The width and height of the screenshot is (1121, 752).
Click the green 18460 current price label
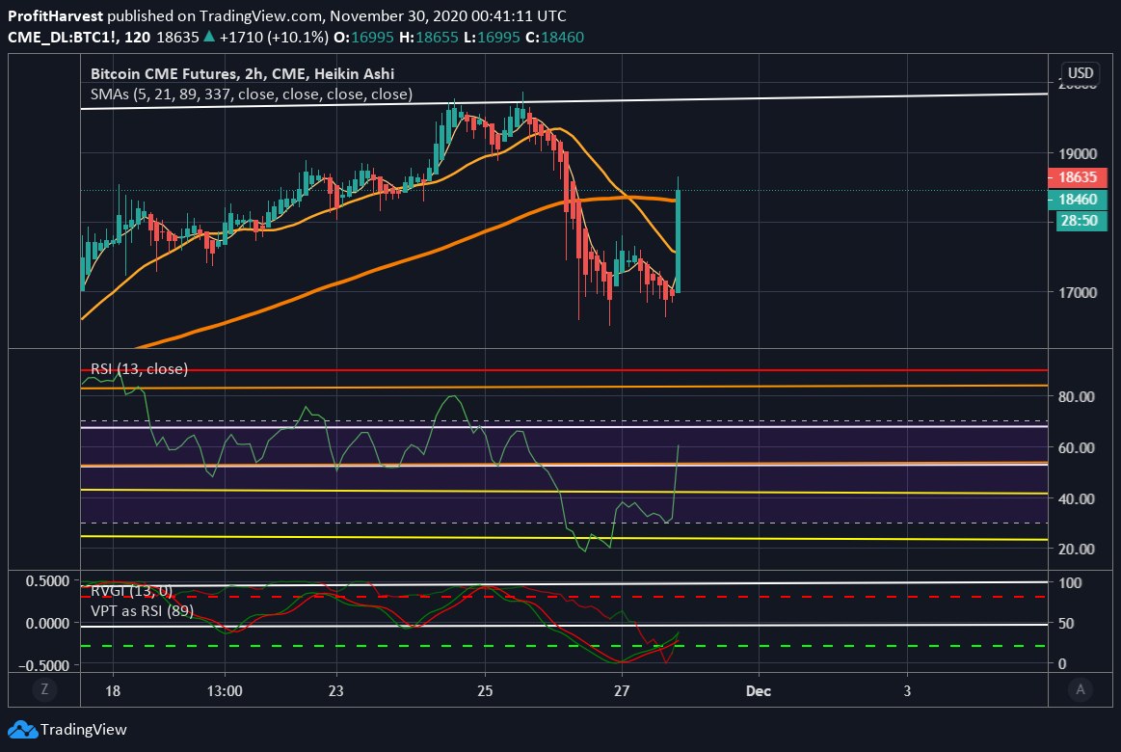(1078, 200)
